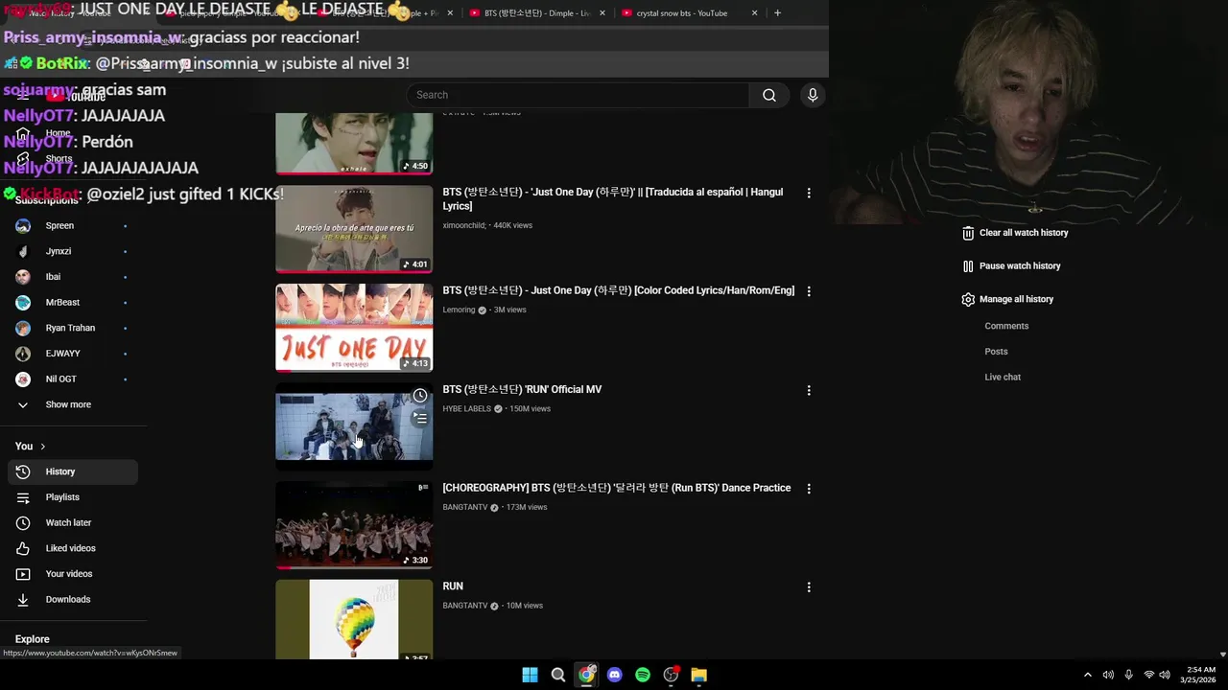Image resolution: width=1228 pixels, height=690 pixels.
Task: Open Ryan Trahan subscription channel
Action: tap(73, 328)
